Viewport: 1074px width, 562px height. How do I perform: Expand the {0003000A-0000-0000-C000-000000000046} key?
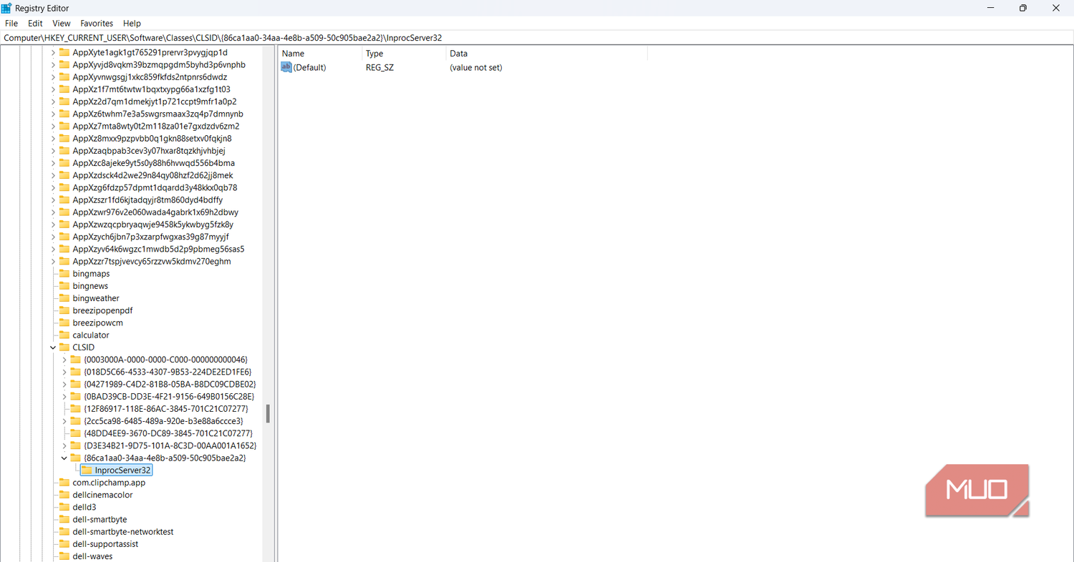tap(64, 360)
